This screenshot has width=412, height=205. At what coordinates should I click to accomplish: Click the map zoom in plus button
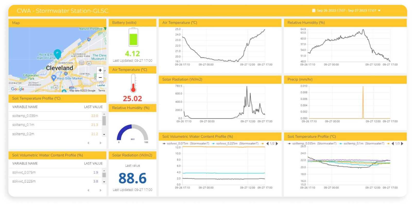tap(100, 70)
